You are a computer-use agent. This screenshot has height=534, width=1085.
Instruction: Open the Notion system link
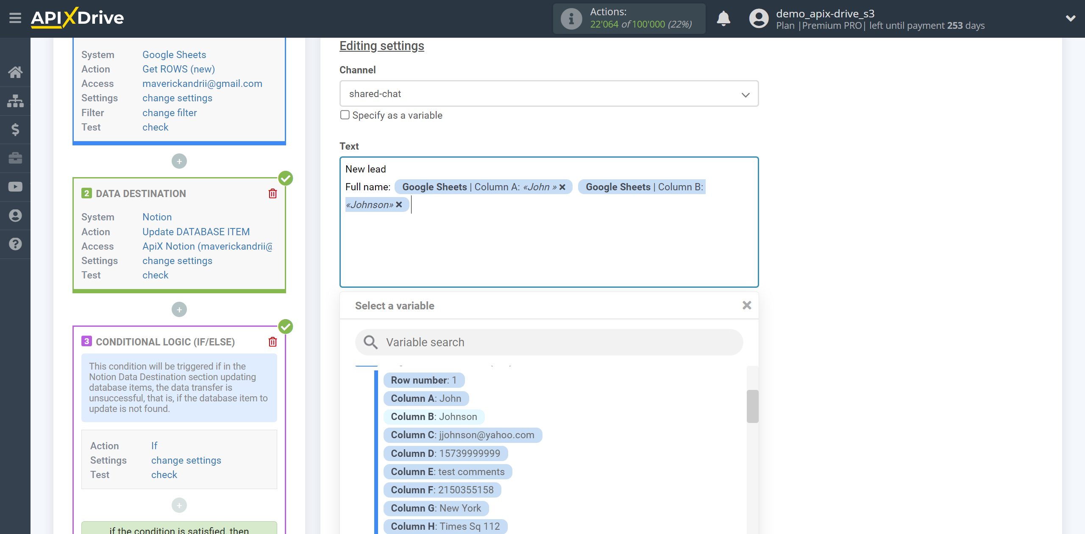click(x=157, y=217)
